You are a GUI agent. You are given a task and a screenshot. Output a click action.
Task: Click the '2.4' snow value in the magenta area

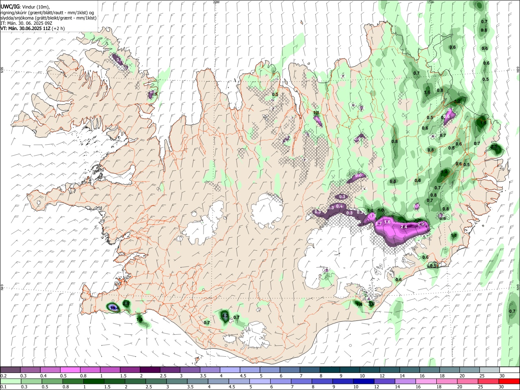coord(404,227)
